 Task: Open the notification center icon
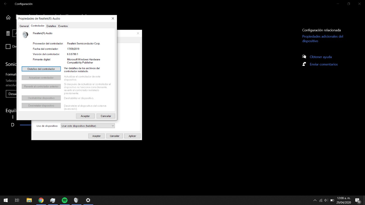pos(358,200)
